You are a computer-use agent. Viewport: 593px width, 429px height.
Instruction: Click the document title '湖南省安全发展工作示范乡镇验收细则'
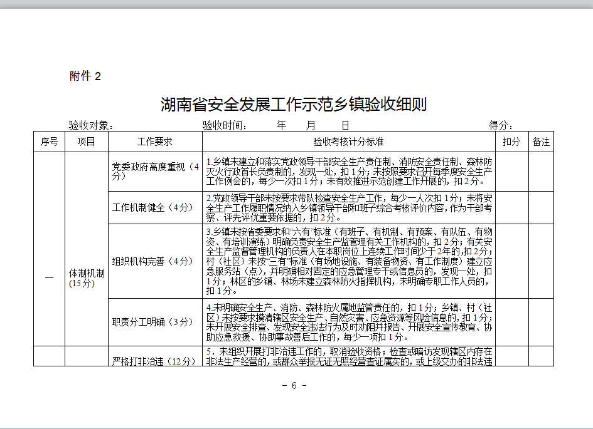coord(294,104)
